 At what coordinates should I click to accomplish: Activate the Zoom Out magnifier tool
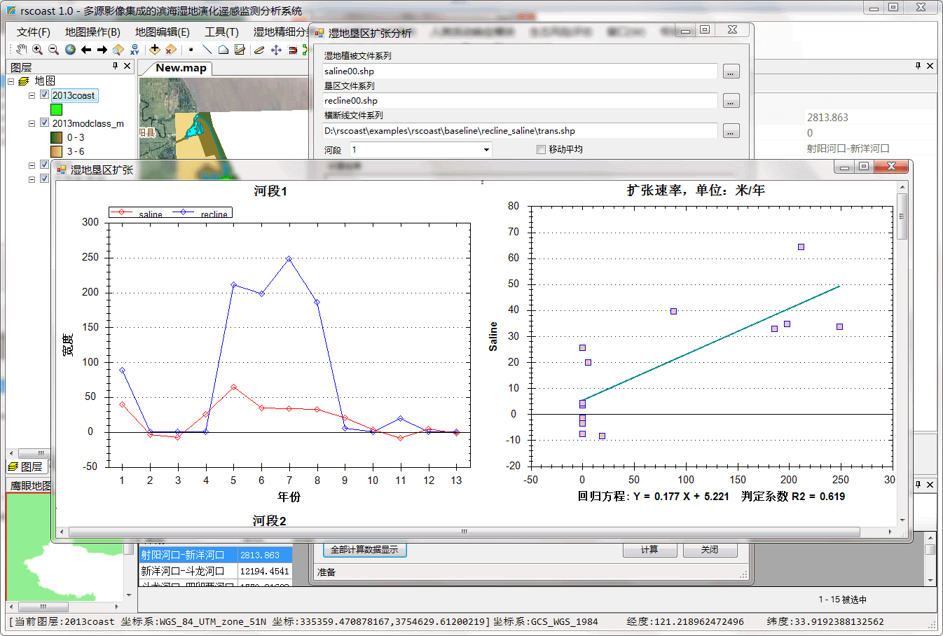click(54, 50)
